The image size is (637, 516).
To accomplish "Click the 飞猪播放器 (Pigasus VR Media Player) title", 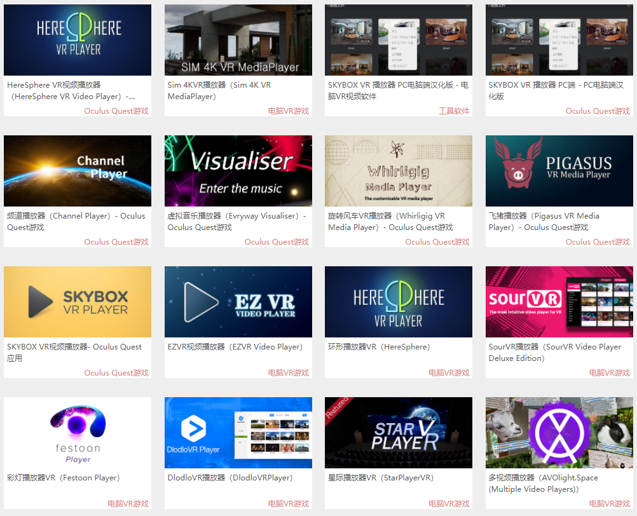I will [544, 221].
